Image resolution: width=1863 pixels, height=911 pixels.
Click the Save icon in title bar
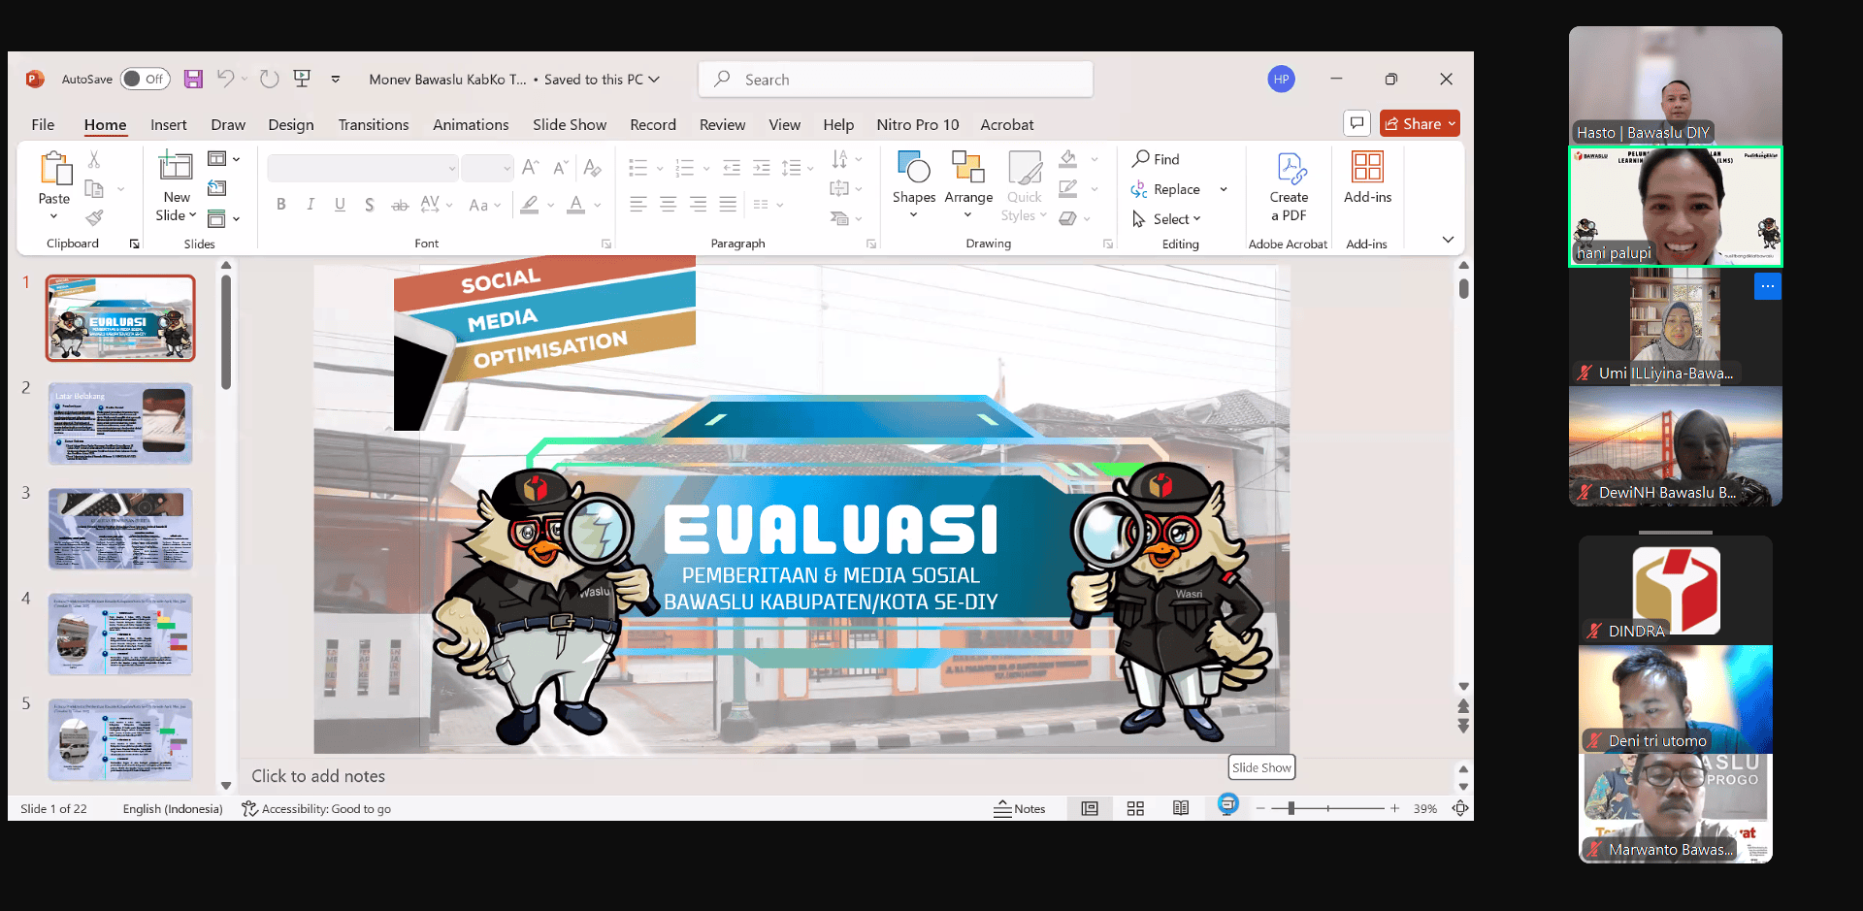193,80
